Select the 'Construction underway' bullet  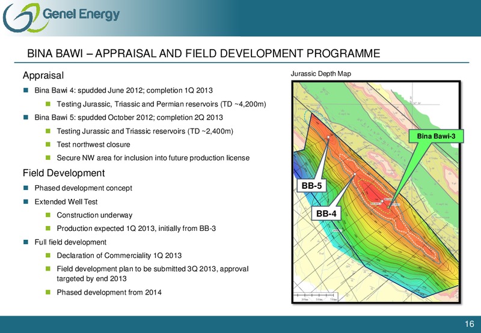coord(94,215)
